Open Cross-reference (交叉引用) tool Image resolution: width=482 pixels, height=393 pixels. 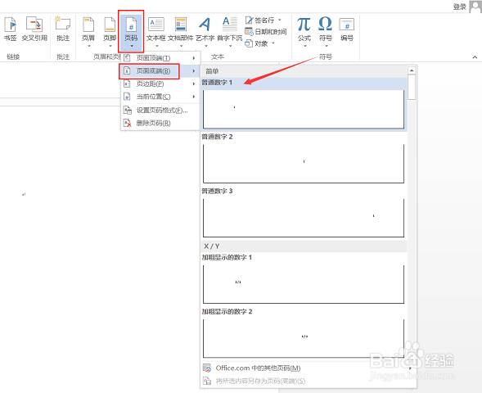point(34,25)
